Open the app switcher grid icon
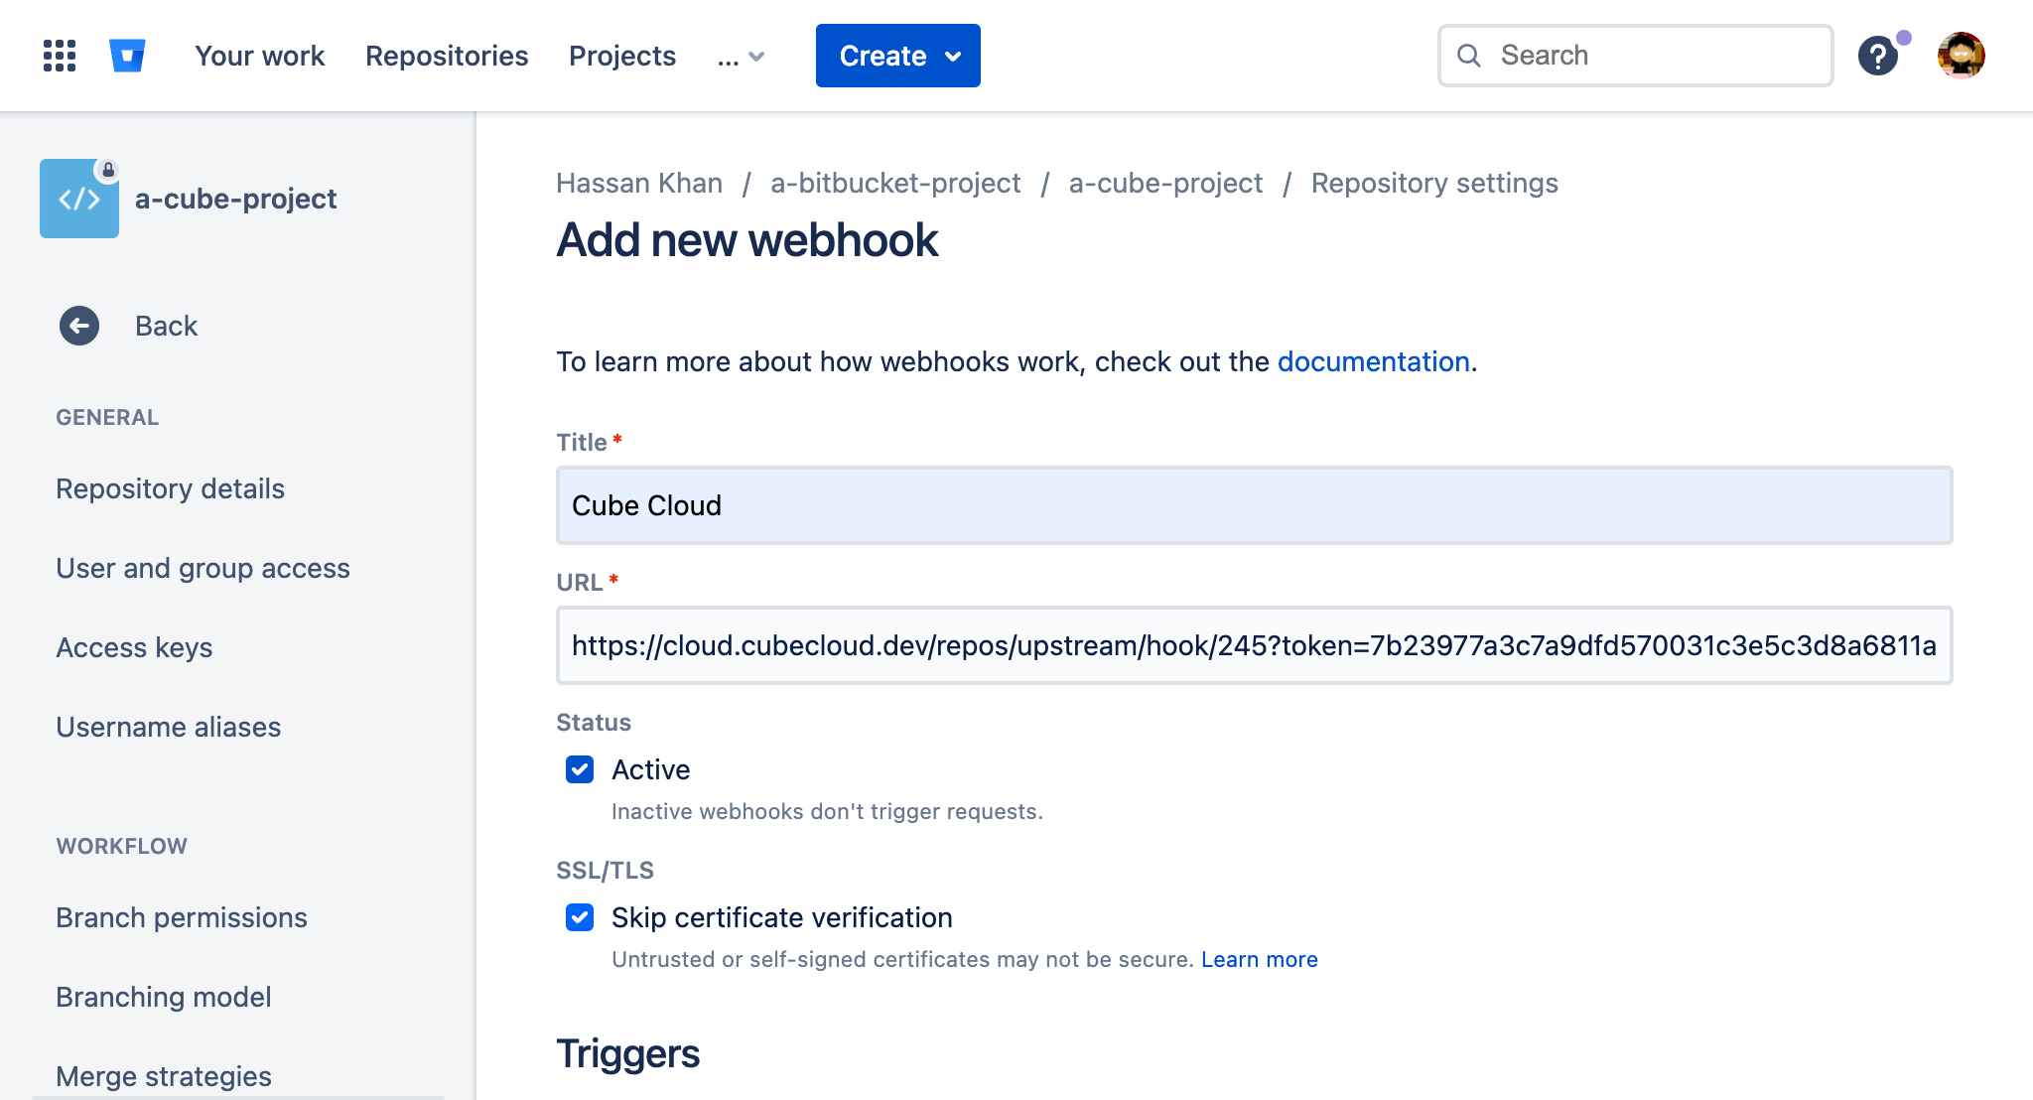This screenshot has width=2033, height=1100. (60, 56)
